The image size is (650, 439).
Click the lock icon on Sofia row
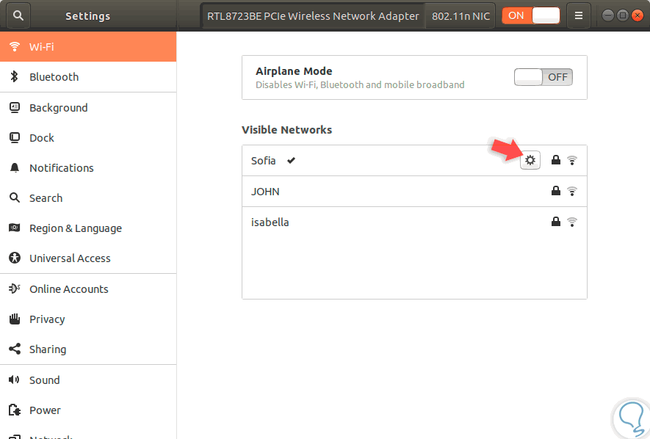click(x=556, y=160)
